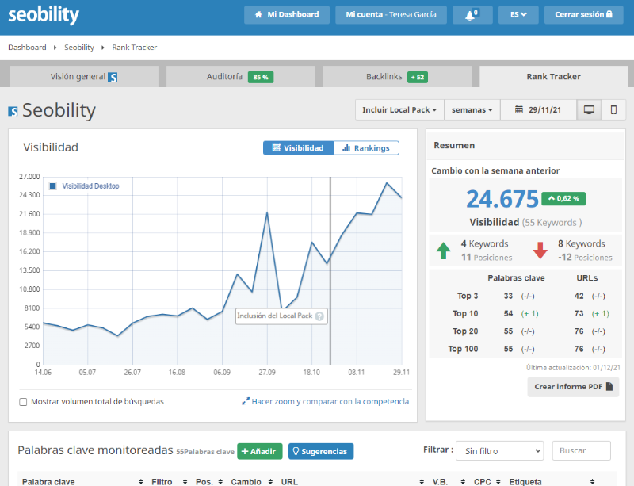Open Mi Dashboard from the header
Image resolution: width=634 pixels, height=486 pixels.
pos(287,15)
